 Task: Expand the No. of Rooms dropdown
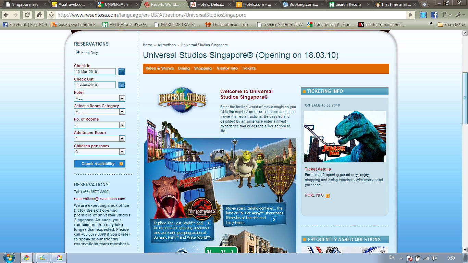122,125
